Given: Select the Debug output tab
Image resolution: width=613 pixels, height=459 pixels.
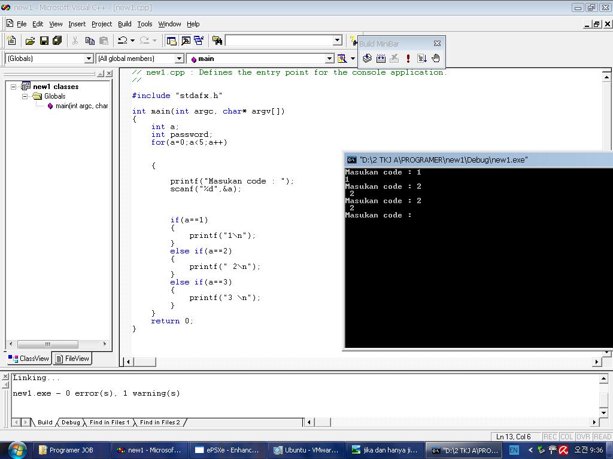Looking at the screenshot, I should [71, 423].
